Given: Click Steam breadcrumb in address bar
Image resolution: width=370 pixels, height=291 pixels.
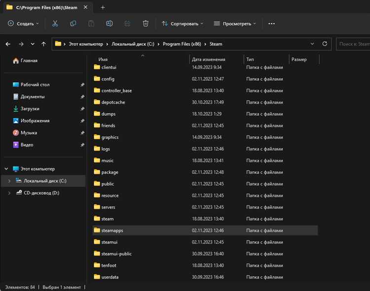Looking at the screenshot, I should (216, 44).
